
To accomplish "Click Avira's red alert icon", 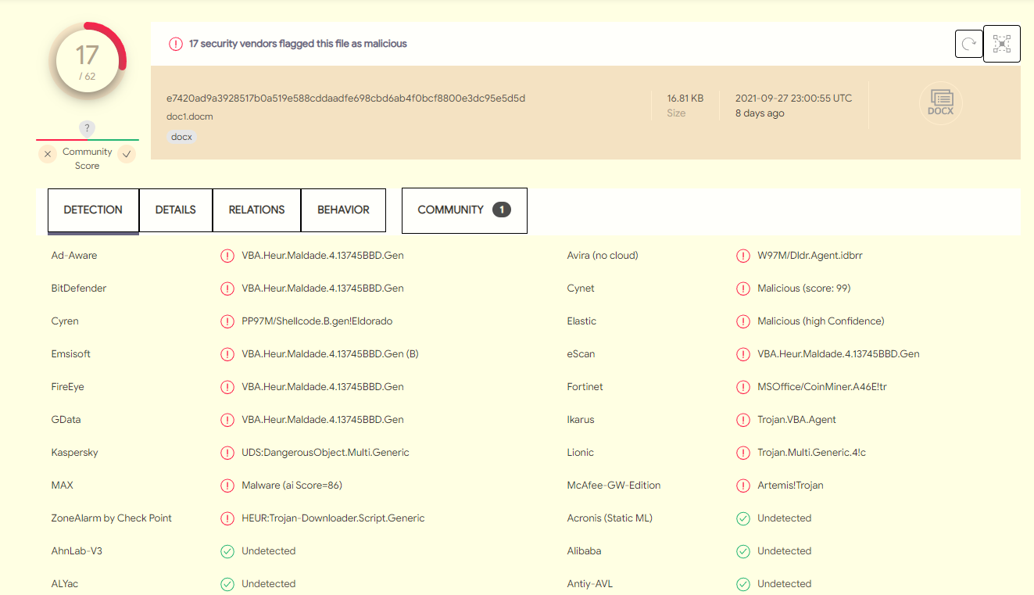I will pyautogui.click(x=743, y=256).
